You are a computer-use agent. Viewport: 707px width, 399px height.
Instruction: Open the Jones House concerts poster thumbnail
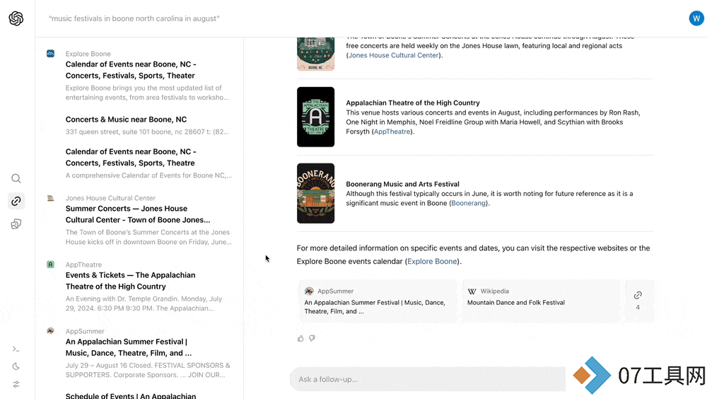tap(315, 54)
